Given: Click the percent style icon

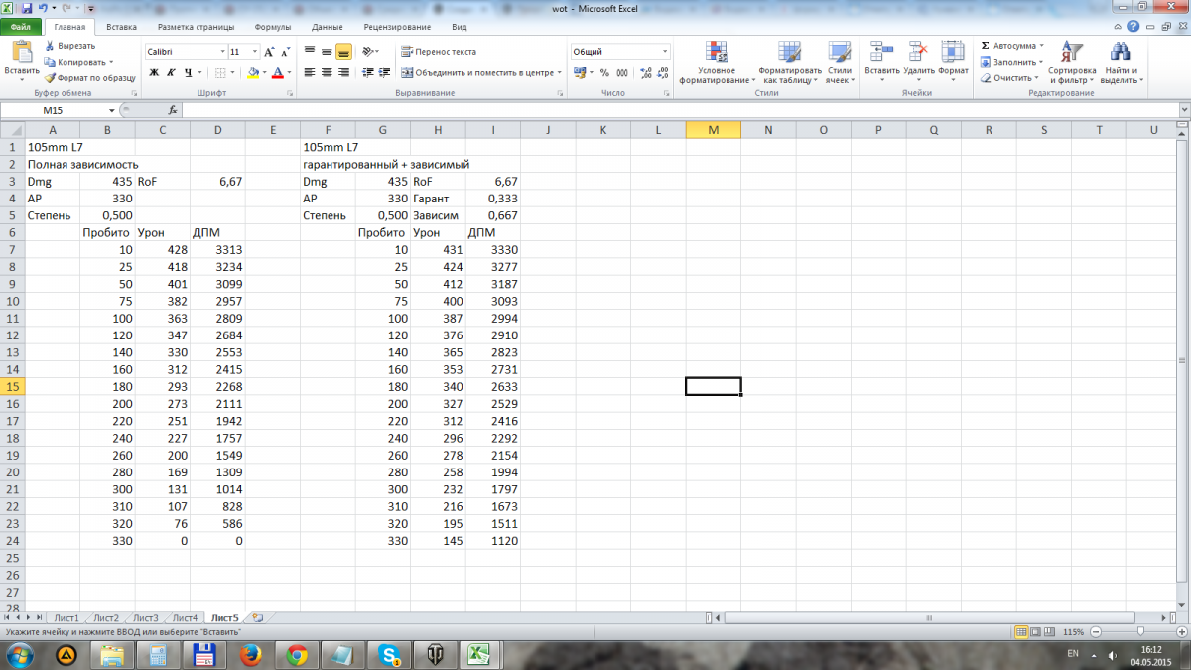Looking at the screenshot, I should coord(605,72).
